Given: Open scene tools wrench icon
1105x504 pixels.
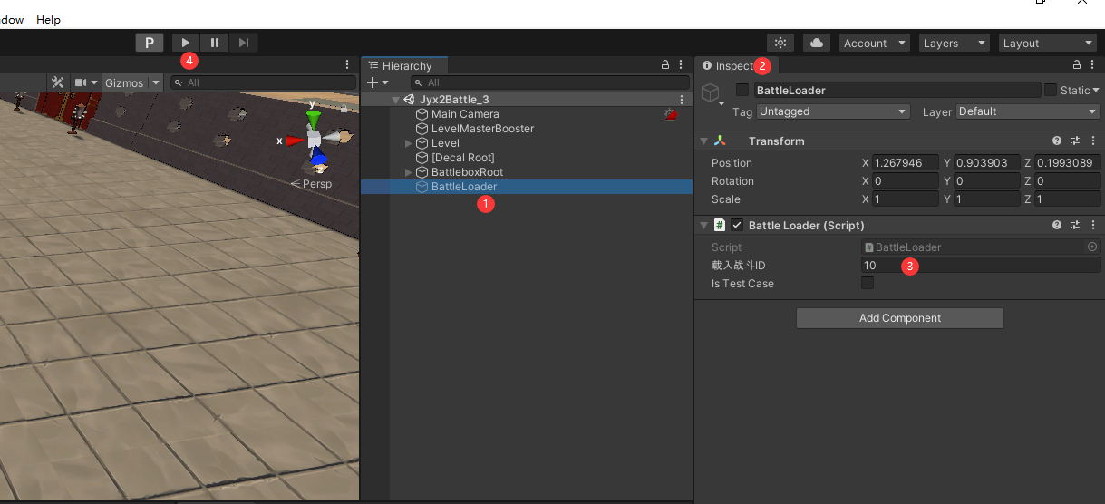Looking at the screenshot, I should [x=58, y=82].
